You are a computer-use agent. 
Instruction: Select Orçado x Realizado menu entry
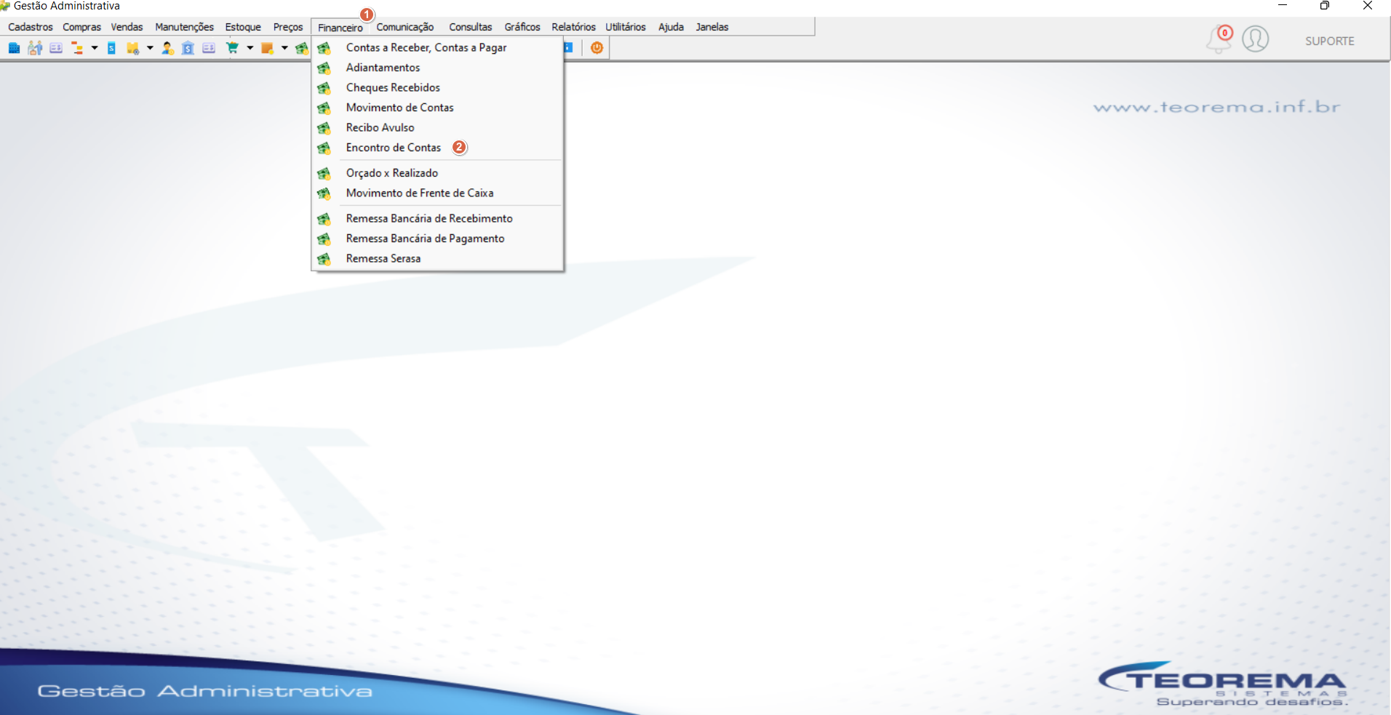(437, 173)
